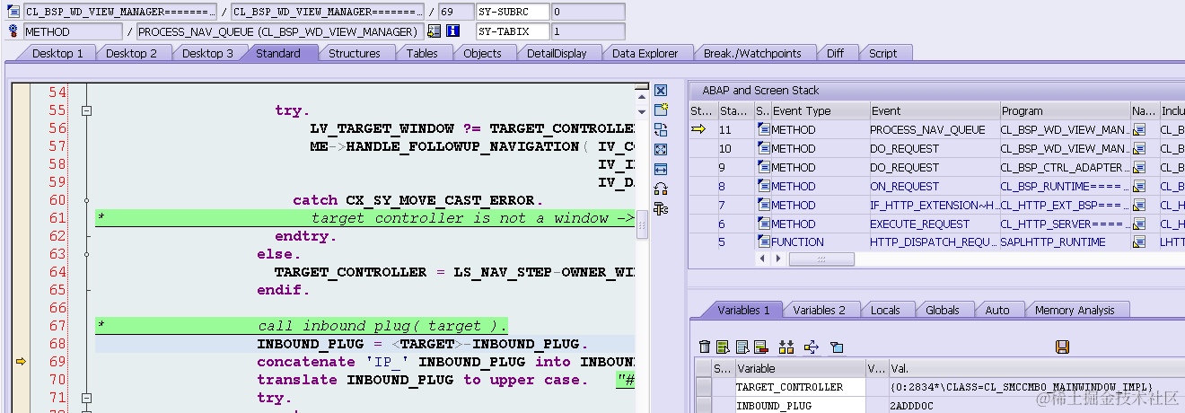Open the Script tab

882,53
